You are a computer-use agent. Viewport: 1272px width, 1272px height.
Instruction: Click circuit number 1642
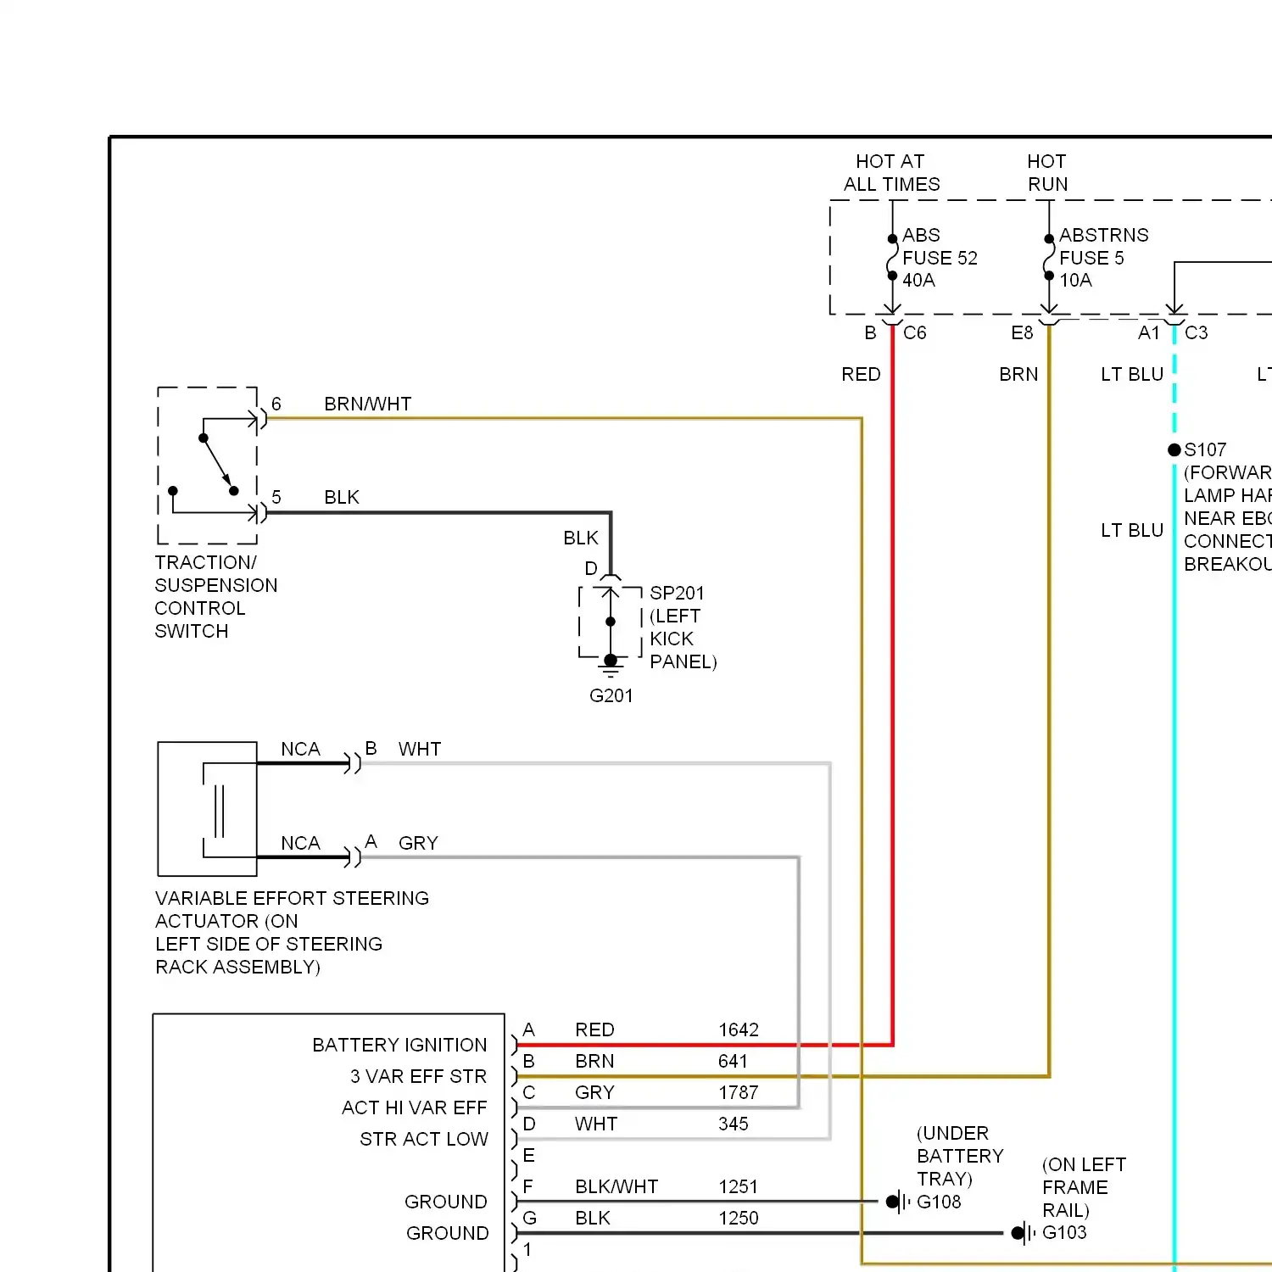click(739, 1030)
